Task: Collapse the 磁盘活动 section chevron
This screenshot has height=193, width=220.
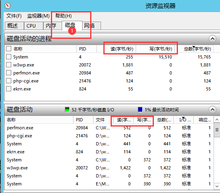Action: 212,109
